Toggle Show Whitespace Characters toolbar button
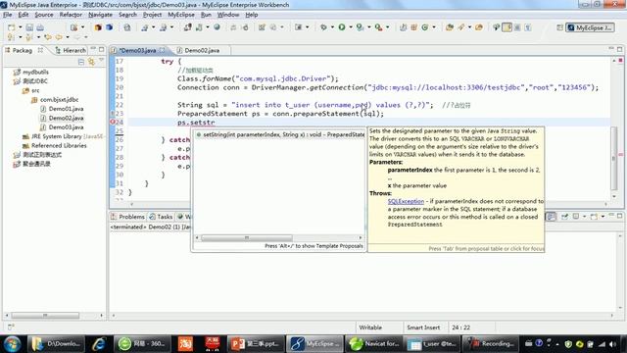 528,27
